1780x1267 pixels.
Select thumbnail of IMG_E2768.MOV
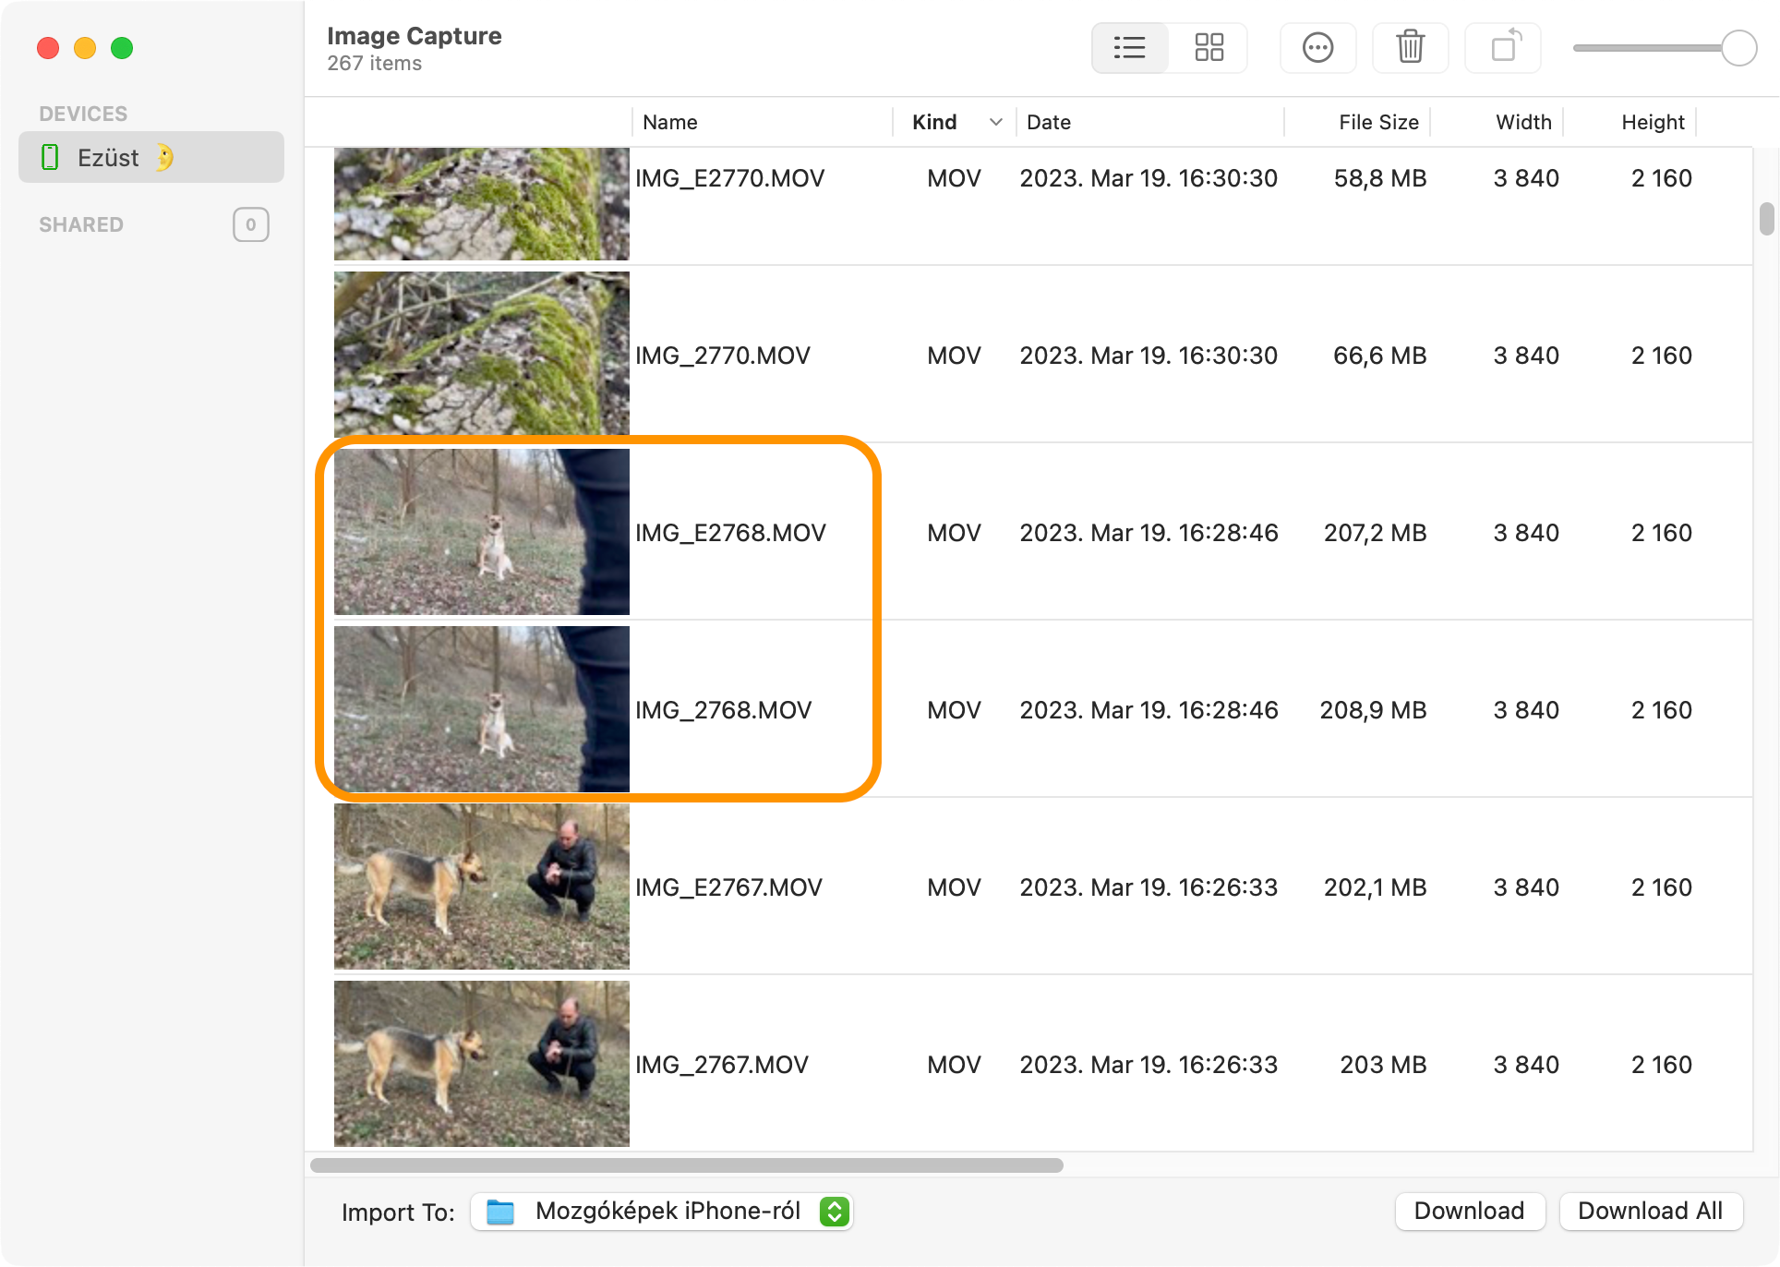point(482,532)
